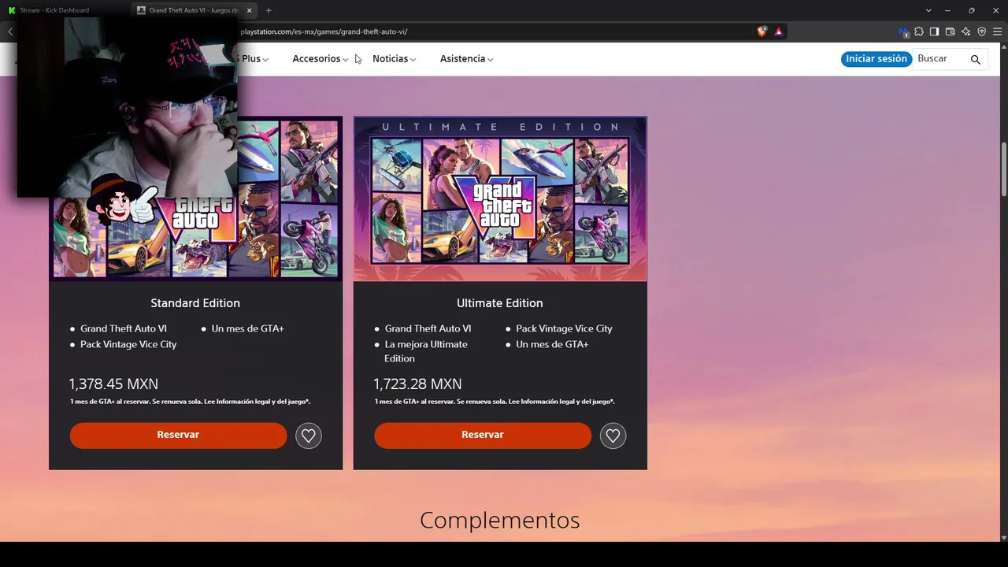Open the browser hamburger main menu
The image size is (1008, 567).
tap(997, 31)
